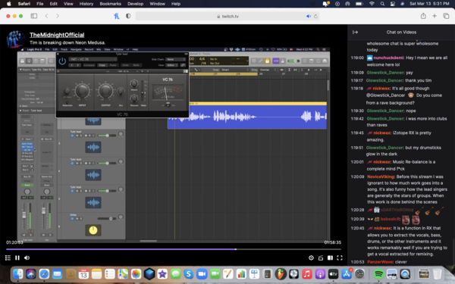Open TheMidnightOfficial channel link
This screenshot has width=455, height=284.
click(x=57, y=35)
